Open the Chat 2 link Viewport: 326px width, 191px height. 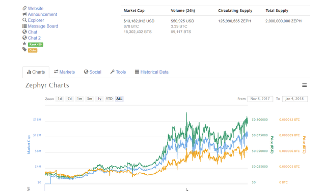34,38
